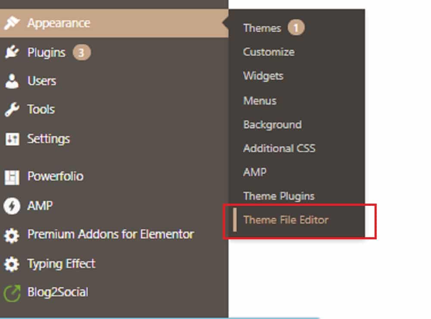Click the Premium Addons gear icon

pyautogui.click(x=12, y=235)
